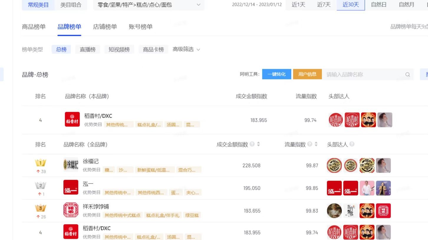Select the 常规类目 category mode
Screen dimensions: 428x240
(x=38, y=5)
